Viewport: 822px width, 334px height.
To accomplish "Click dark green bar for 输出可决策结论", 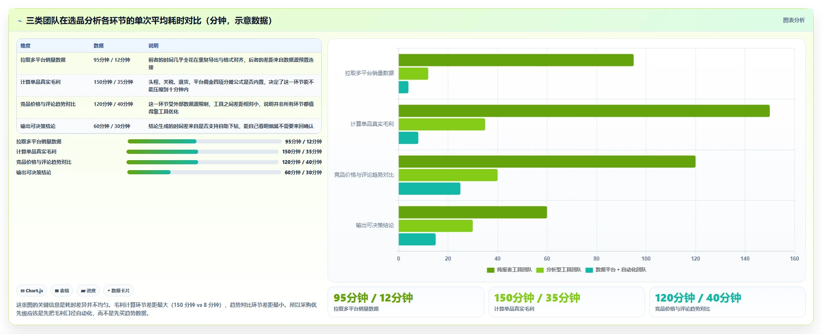I will 473,212.
